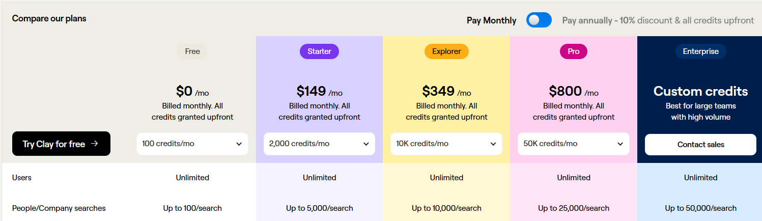Click the Pro plan chevron arrow
Viewport: 762px width, 221px height.
point(620,144)
